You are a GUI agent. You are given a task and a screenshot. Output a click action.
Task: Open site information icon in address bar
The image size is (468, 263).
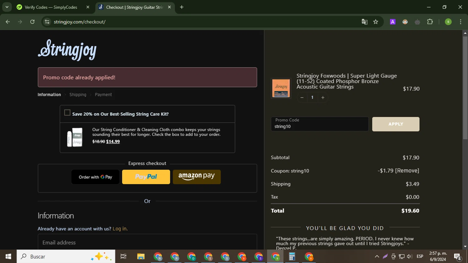[47, 22]
